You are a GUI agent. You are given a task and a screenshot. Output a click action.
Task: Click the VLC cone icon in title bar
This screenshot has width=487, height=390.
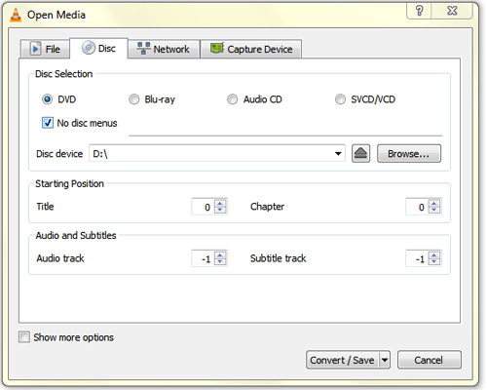point(16,15)
